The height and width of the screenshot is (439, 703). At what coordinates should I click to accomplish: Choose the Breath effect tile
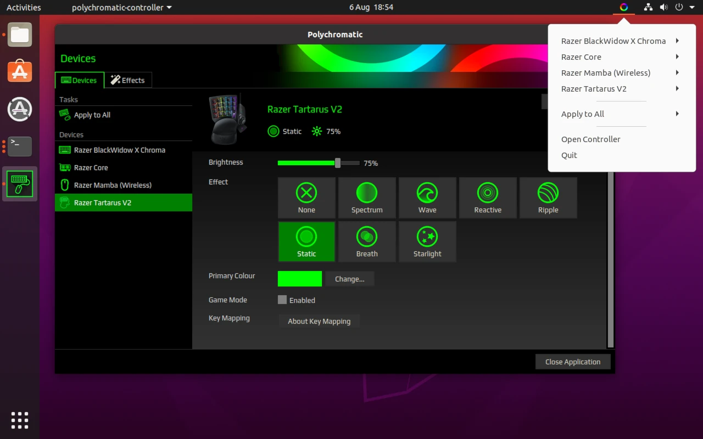pos(367,241)
